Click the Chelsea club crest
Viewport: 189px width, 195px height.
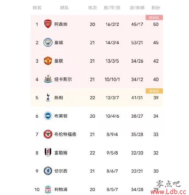(48, 171)
